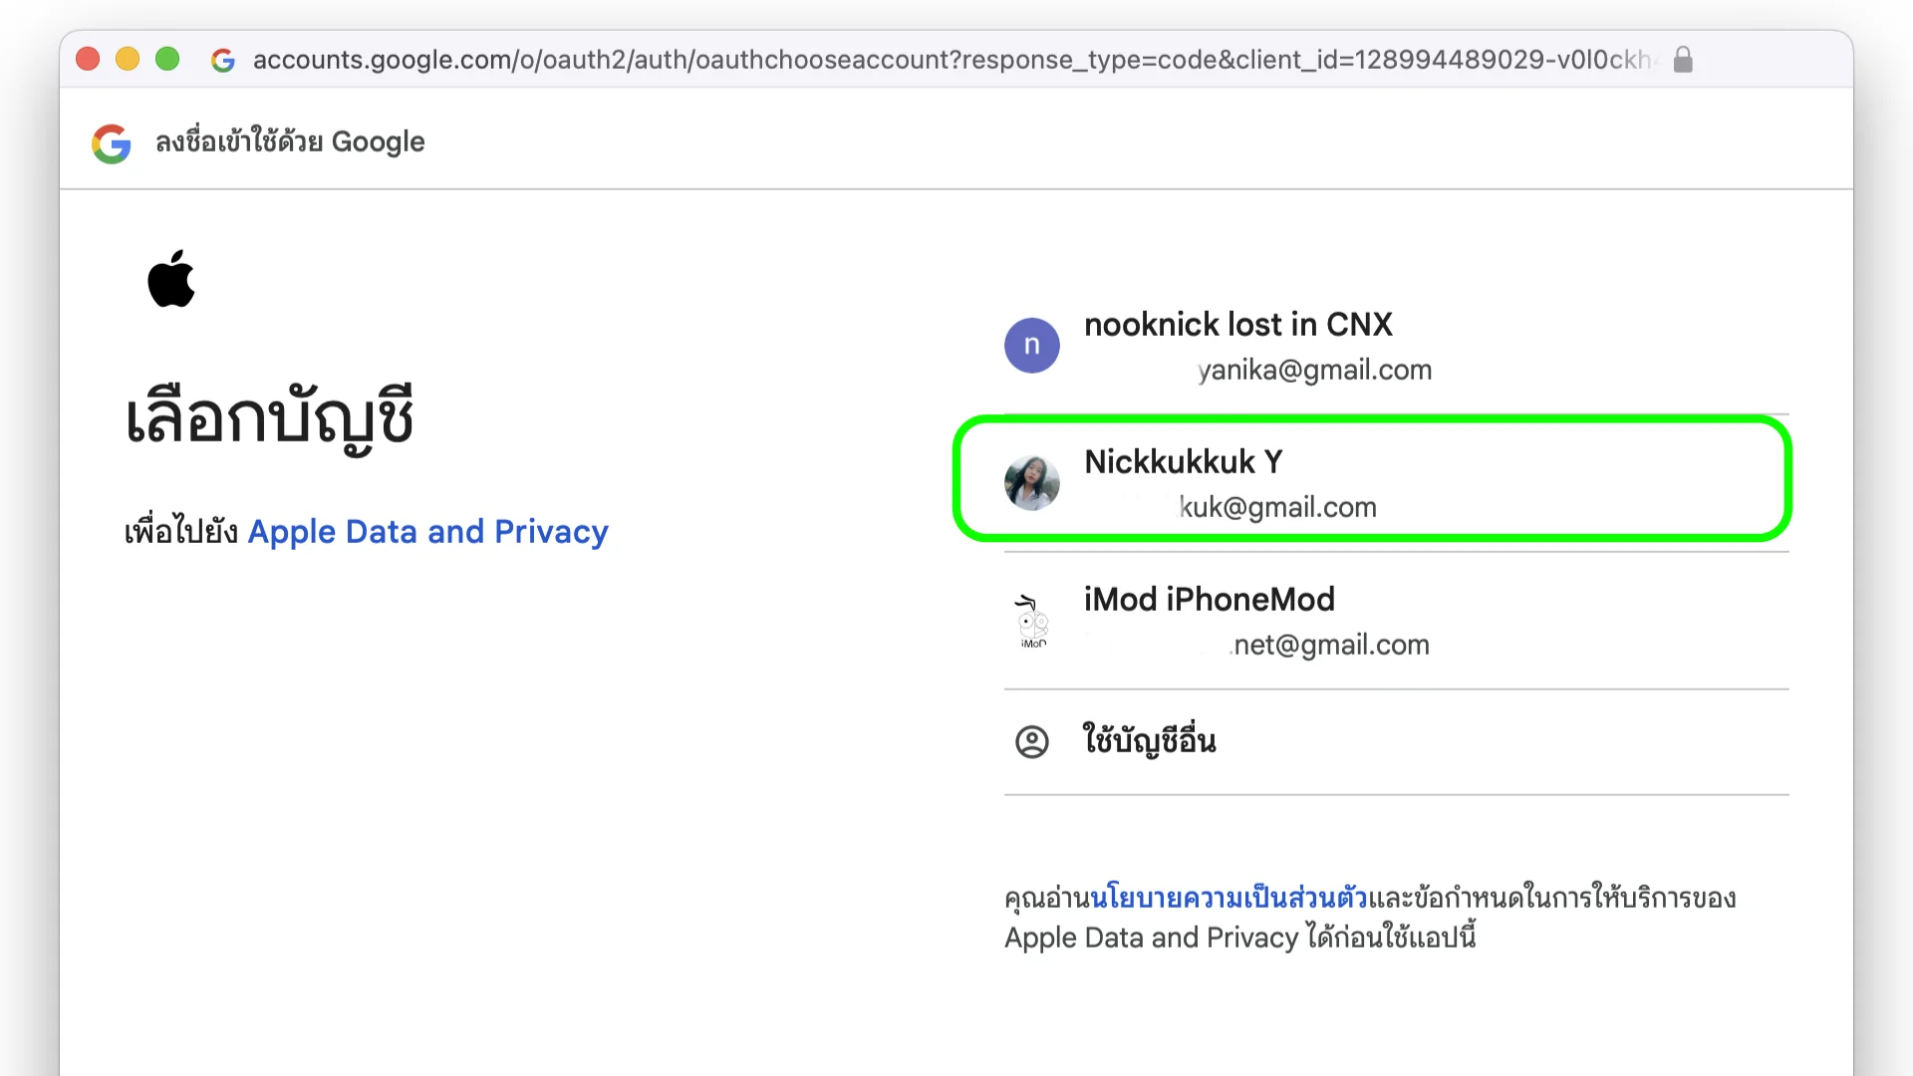
Task: Click the kuk@gmail.com email text
Action: (1277, 508)
